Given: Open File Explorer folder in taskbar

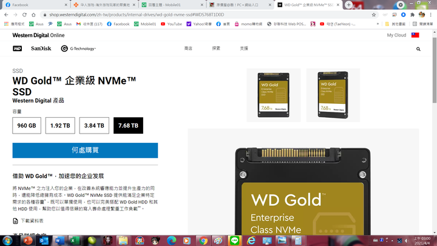Looking at the screenshot, I should coord(123,241).
